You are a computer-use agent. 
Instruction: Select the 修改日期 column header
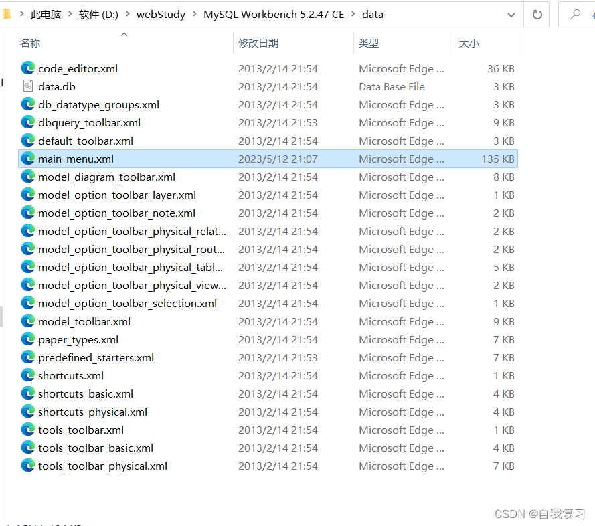coord(258,42)
